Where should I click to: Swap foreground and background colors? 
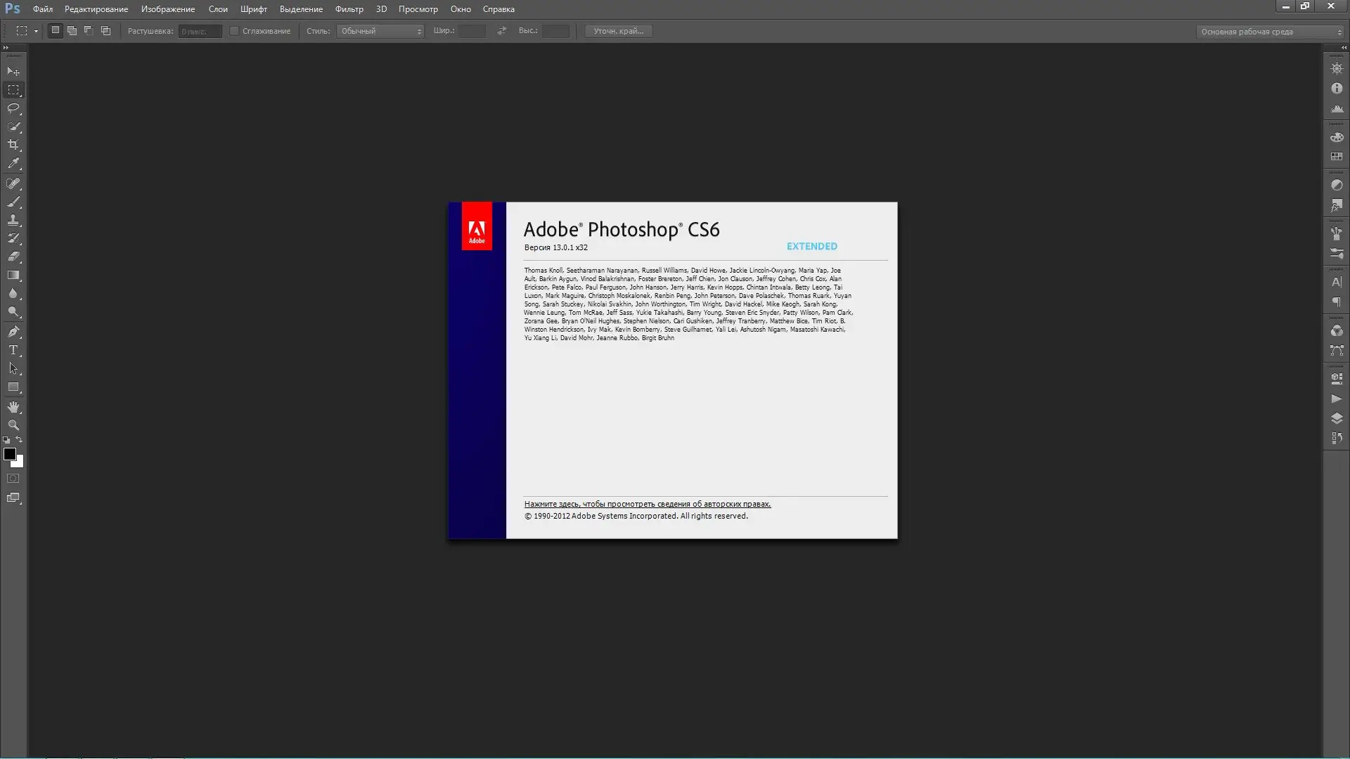(x=20, y=440)
